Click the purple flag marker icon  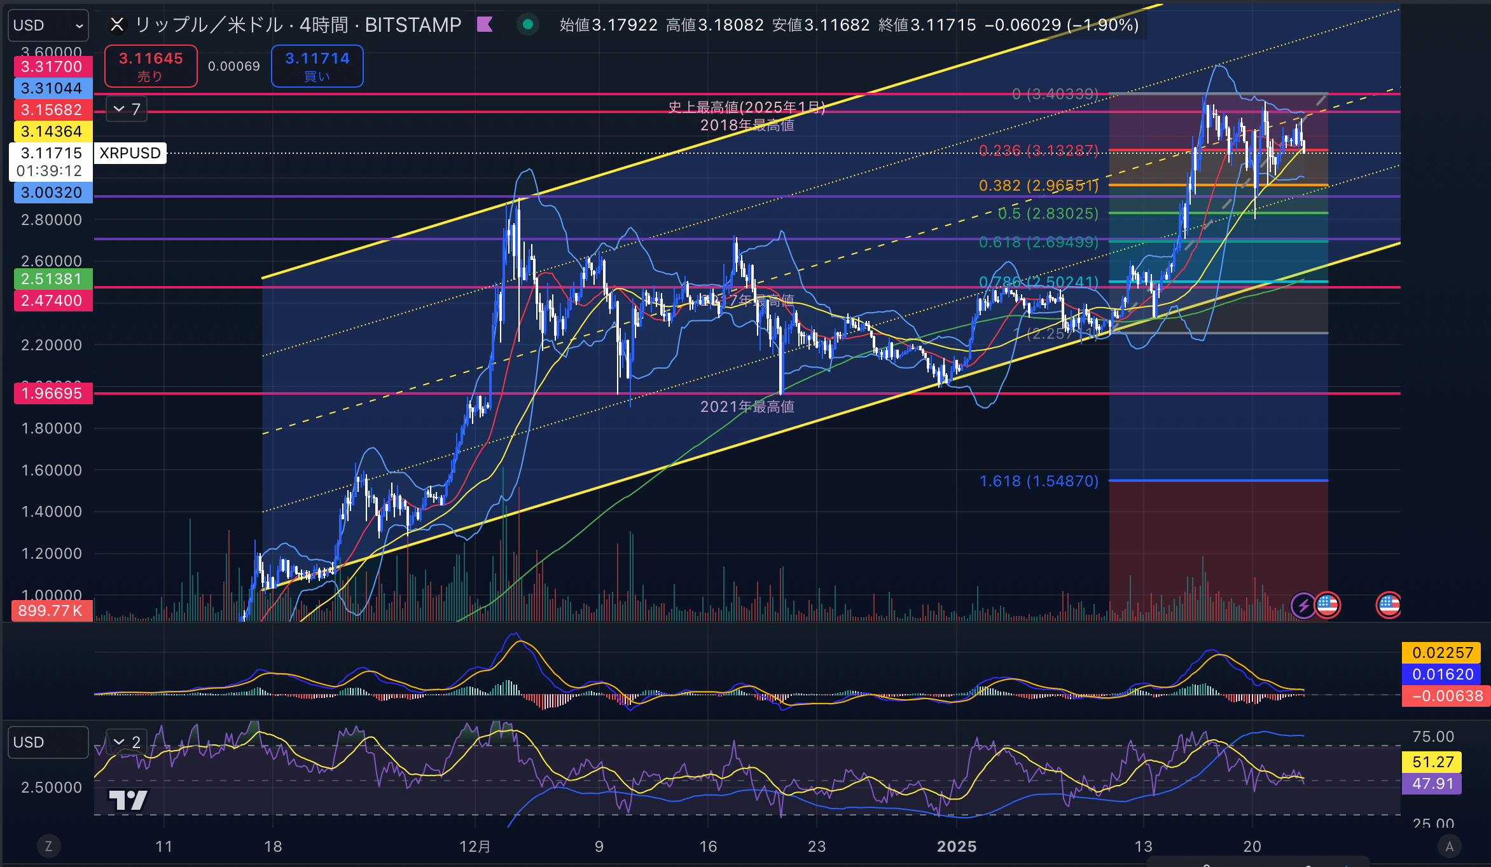[x=485, y=25]
